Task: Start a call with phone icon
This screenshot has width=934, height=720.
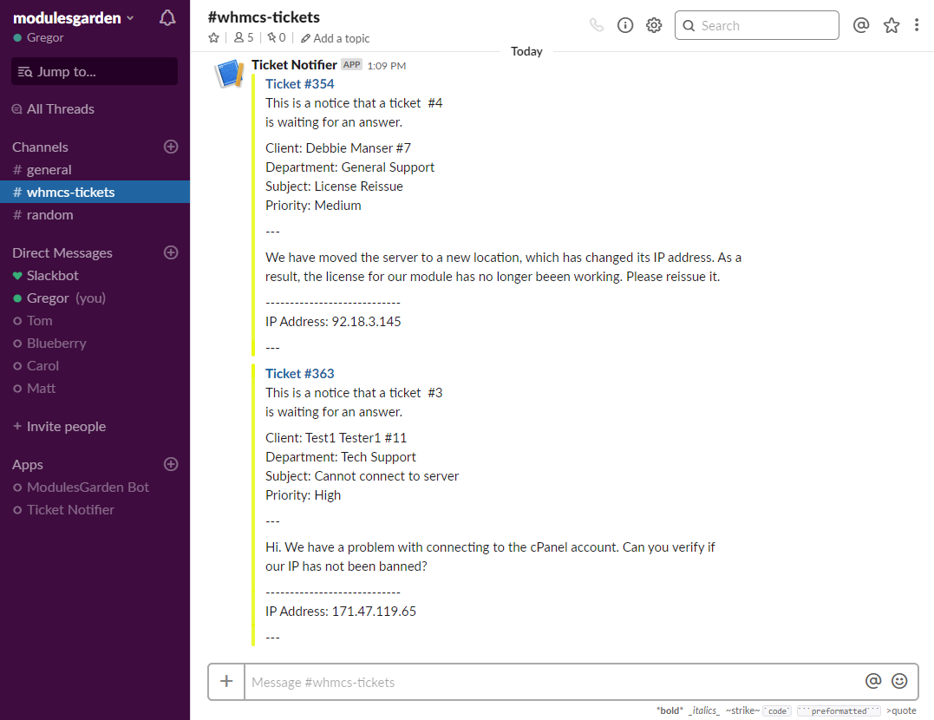Action: click(597, 25)
